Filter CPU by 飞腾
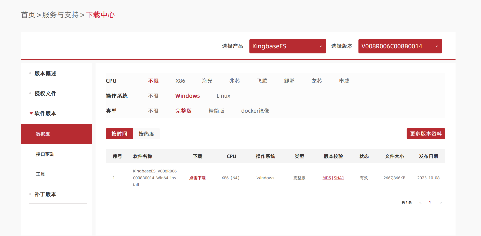 pos(262,81)
